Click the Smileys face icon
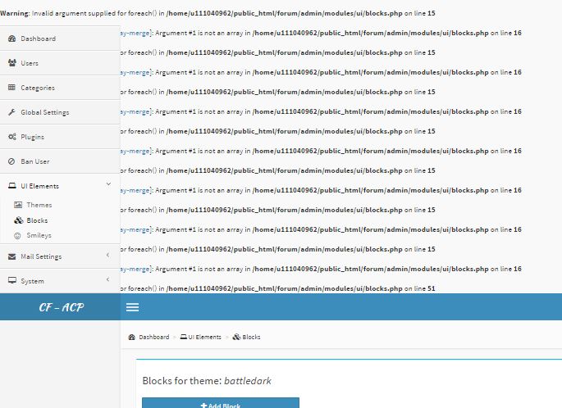The width and height of the screenshot is (562, 408). coord(17,235)
